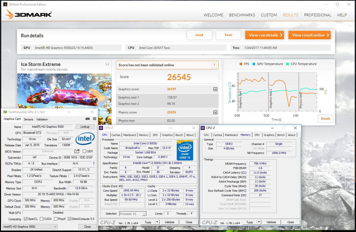Click Close button in GPU-Z window
Image resolution: width=356 pixels, height=232 pixels.
pos(87,227)
